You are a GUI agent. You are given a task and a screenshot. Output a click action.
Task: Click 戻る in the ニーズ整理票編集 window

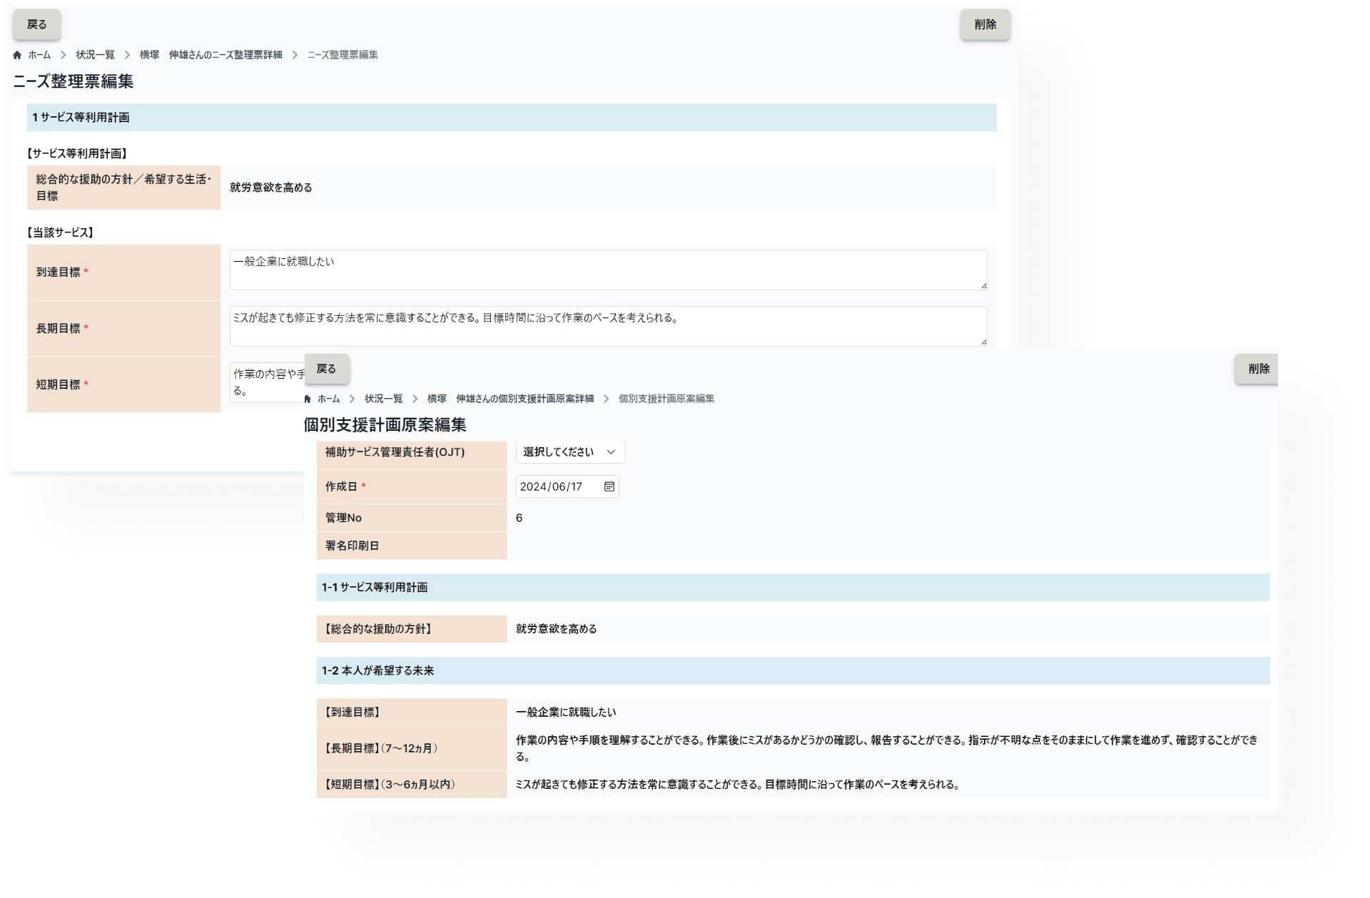tap(36, 24)
